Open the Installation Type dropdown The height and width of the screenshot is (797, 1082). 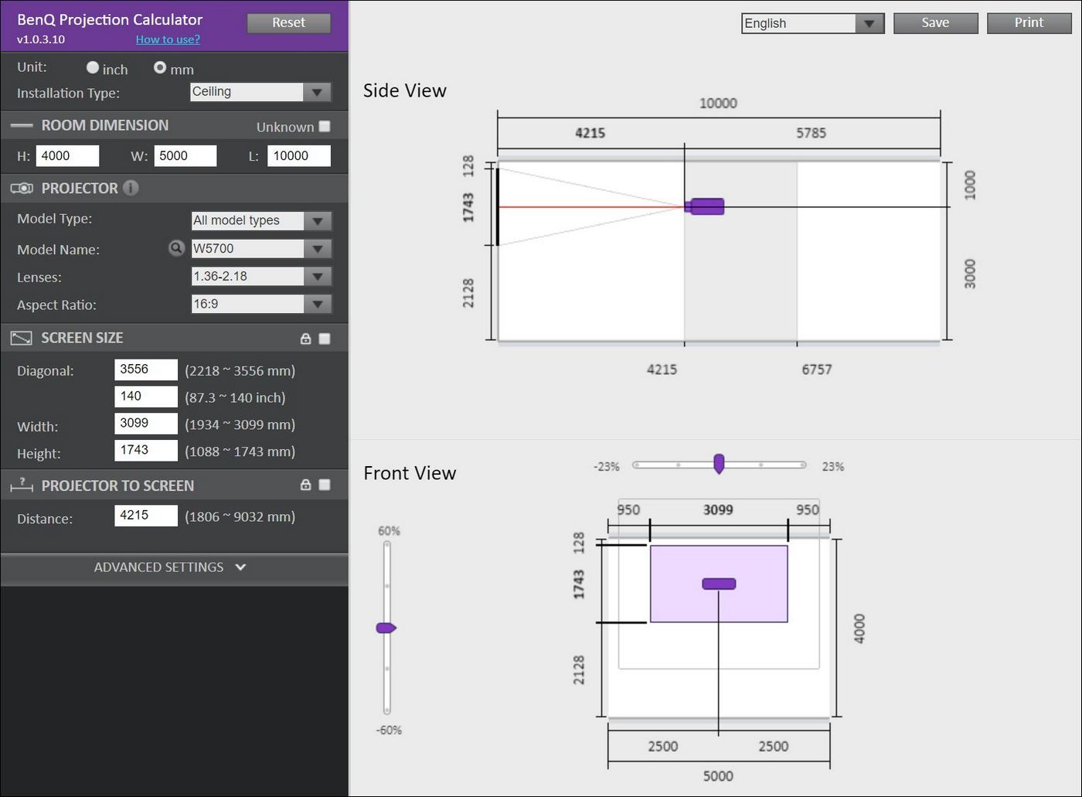tap(261, 92)
